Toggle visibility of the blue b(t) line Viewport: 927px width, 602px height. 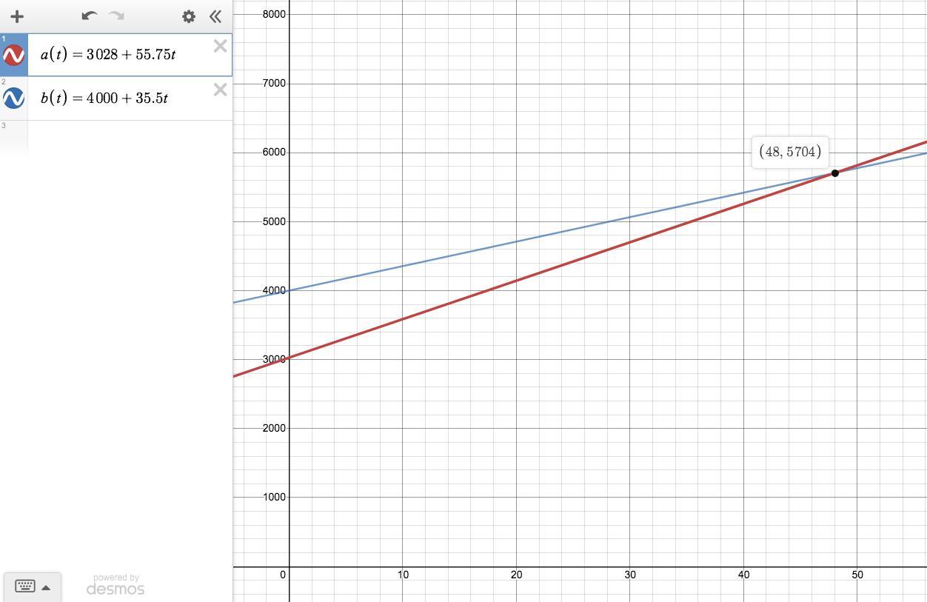tap(13, 98)
